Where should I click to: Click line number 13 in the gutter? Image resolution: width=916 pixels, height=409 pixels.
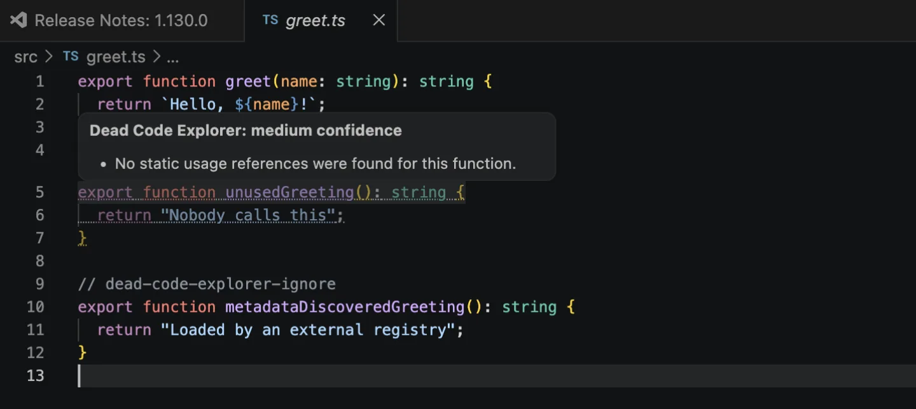pos(36,375)
